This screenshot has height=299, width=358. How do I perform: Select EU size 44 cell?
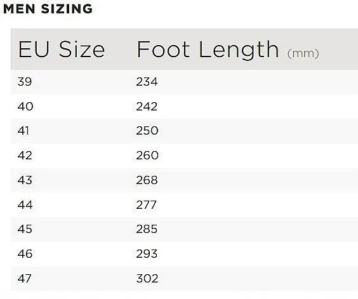pyautogui.click(x=25, y=204)
